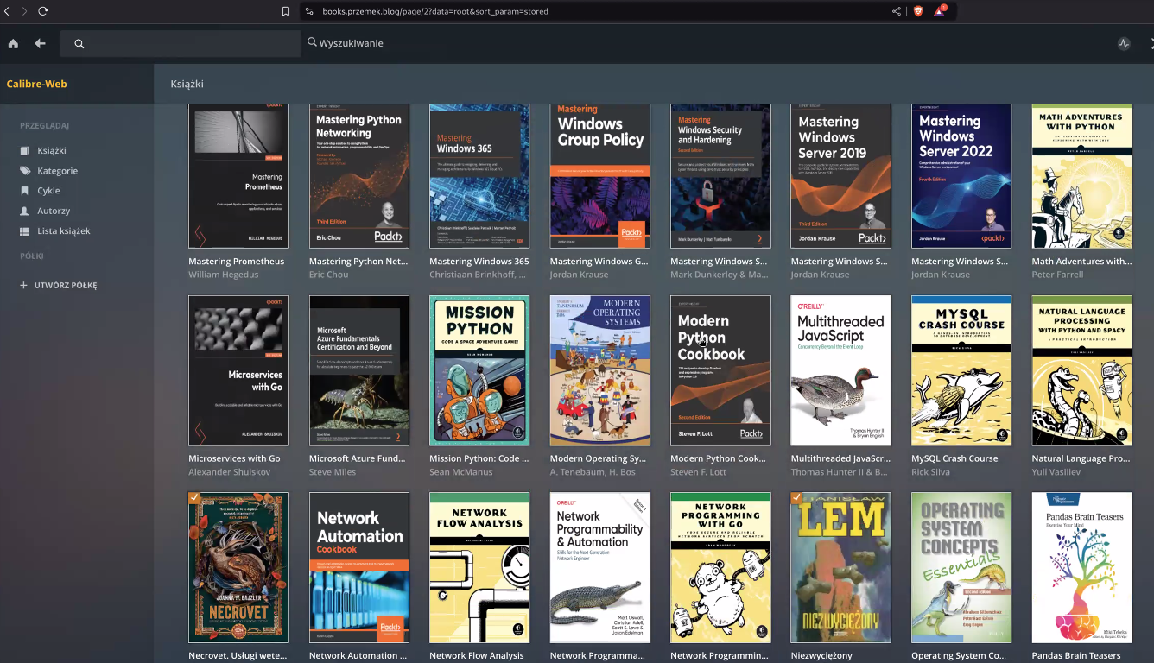Image resolution: width=1154 pixels, height=663 pixels.
Task: Open Mastering Python Networking cover
Action: coord(359,176)
